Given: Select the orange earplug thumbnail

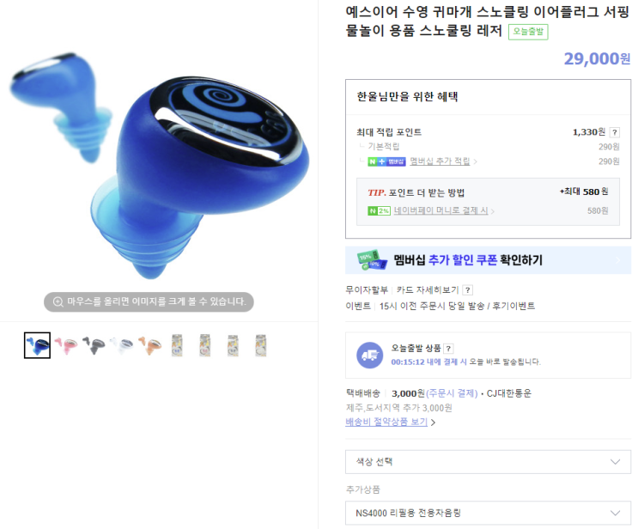Looking at the screenshot, I should tap(149, 345).
